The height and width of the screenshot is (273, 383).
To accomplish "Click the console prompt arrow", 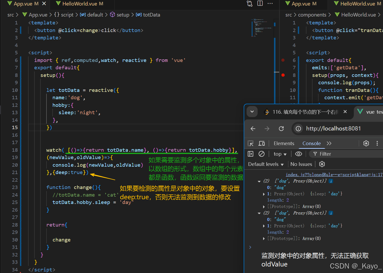I will [250, 247].
